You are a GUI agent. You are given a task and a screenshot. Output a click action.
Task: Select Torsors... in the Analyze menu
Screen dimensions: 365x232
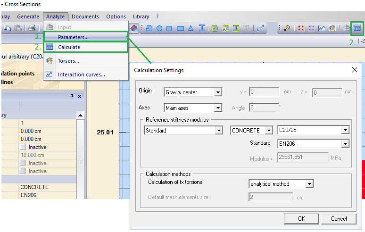point(68,61)
